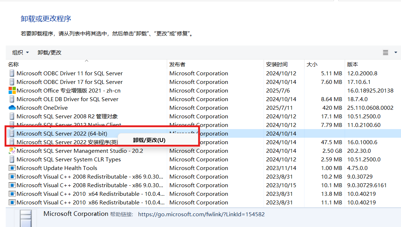The height and width of the screenshot is (227, 401).
Task: Click the SQL Server 2022 (64-bit) icon
Action: click(x=12, y=133)
